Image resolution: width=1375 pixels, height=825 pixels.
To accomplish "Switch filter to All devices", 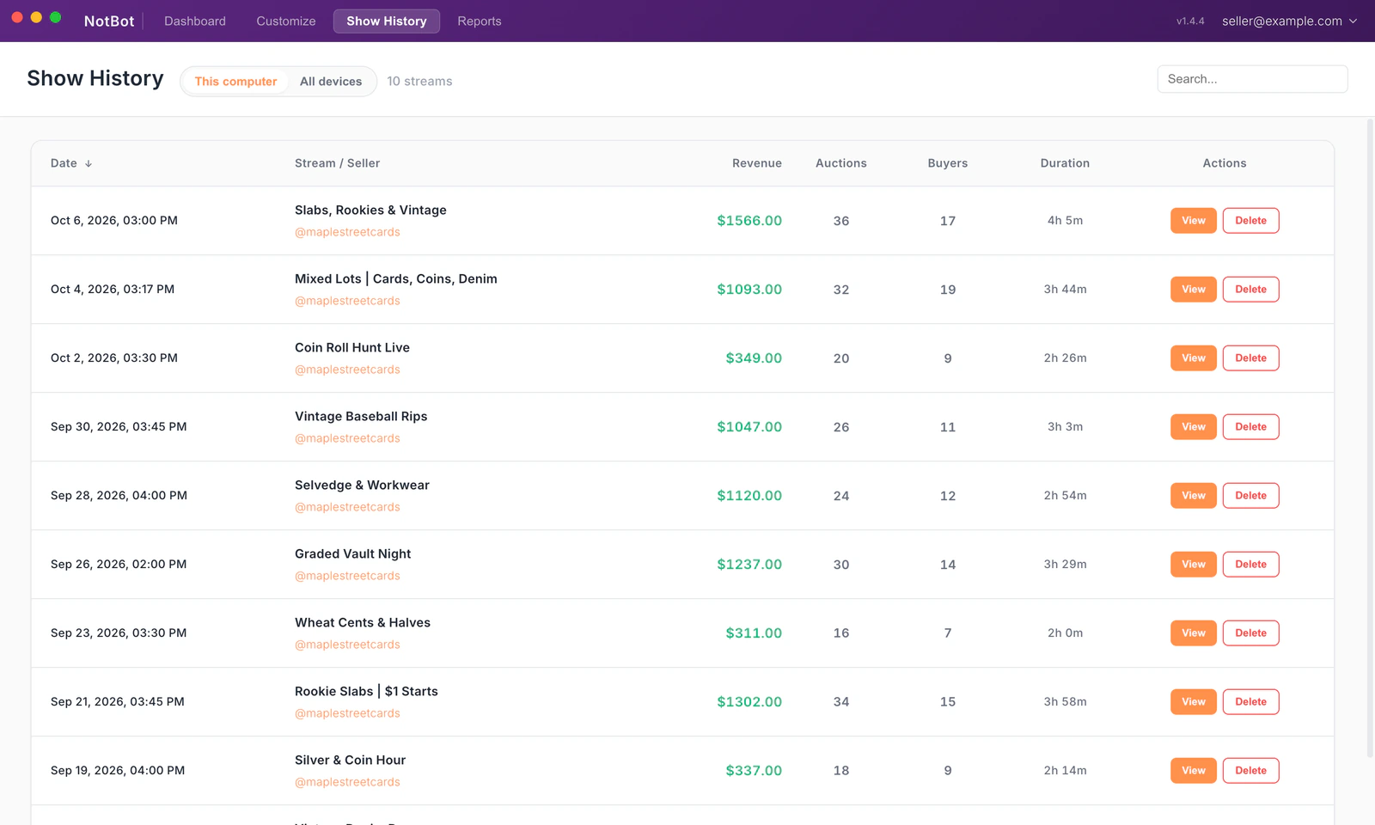I will [x=331, y=82].
